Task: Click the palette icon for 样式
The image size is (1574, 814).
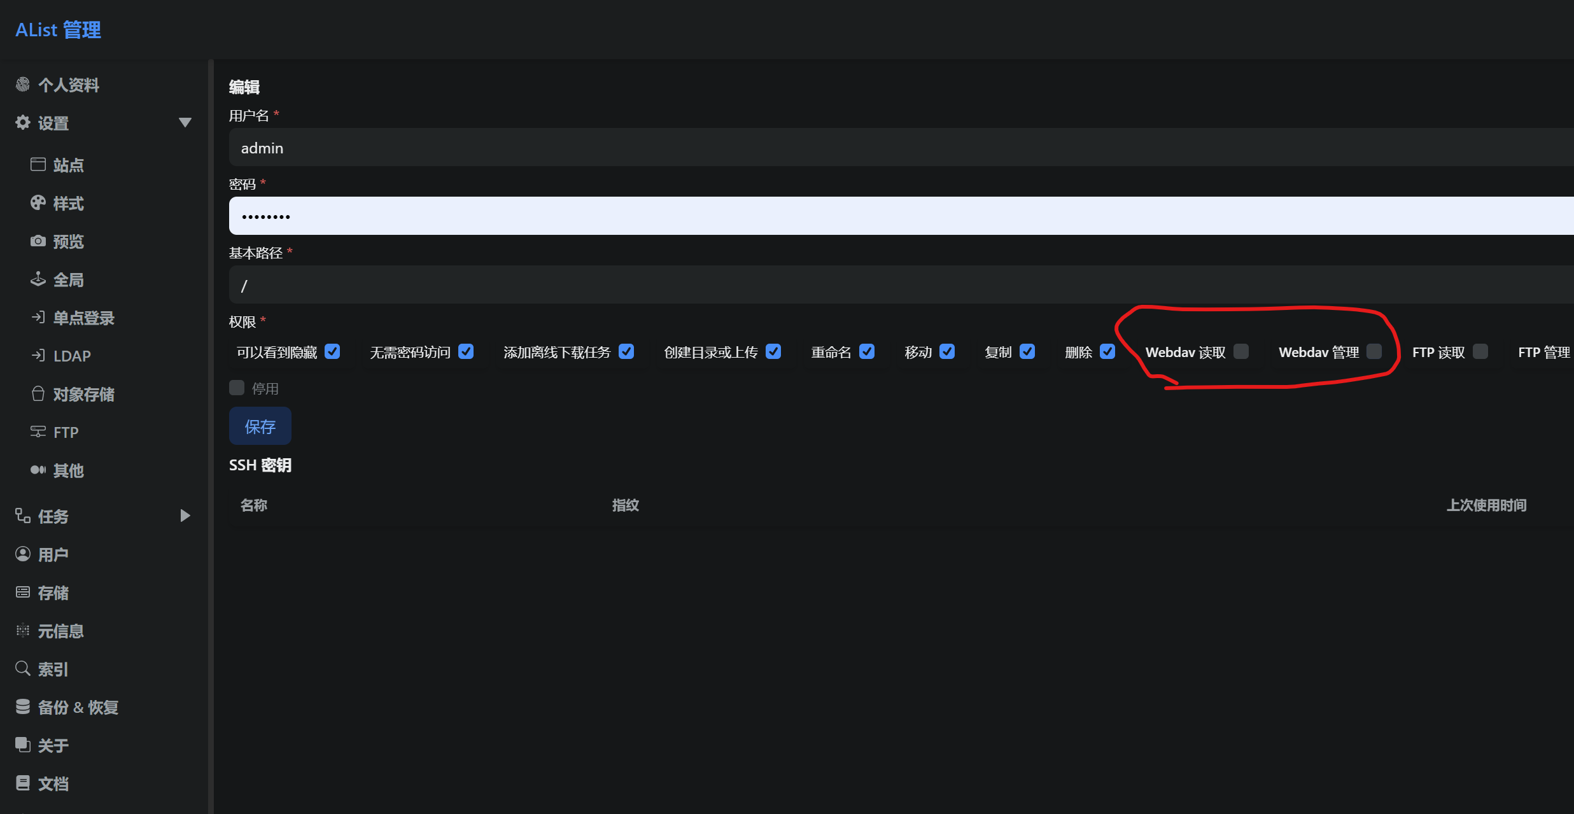Action: click(x=38, y=203)
